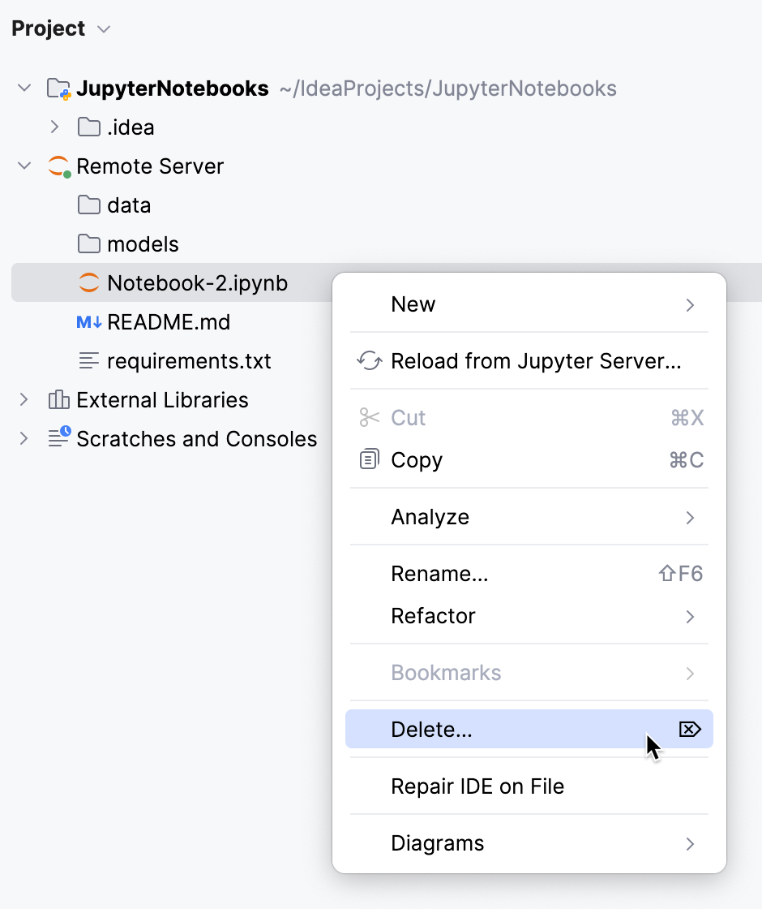Expand the External Libraries node
This screenshot has height=909, width=762.
pyautogui.click(x=24, y=399)
